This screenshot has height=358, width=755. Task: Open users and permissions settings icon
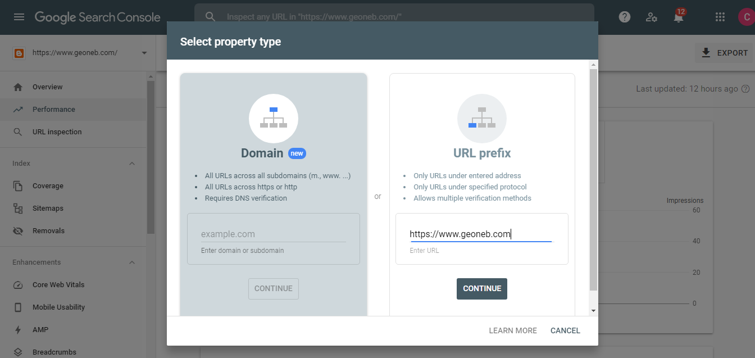652,17
